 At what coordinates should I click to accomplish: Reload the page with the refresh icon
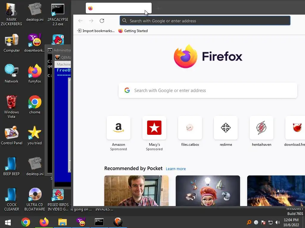coord(102,21)
